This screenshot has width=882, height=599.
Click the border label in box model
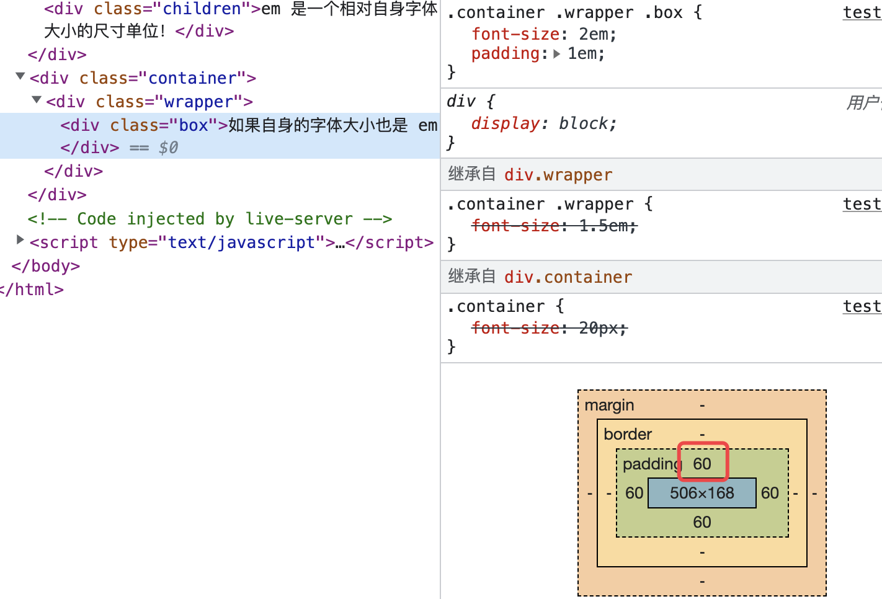(628, 434)
